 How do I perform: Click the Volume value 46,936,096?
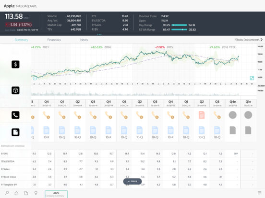click(x=74, y=16)
